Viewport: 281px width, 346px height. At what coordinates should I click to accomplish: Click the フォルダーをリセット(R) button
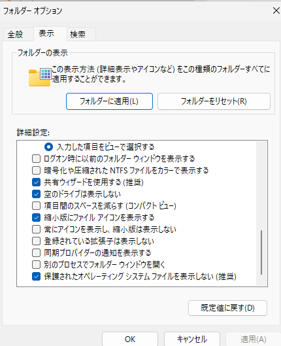214,101
